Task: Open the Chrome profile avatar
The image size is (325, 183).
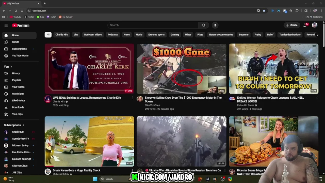Action: pos(315,11)
